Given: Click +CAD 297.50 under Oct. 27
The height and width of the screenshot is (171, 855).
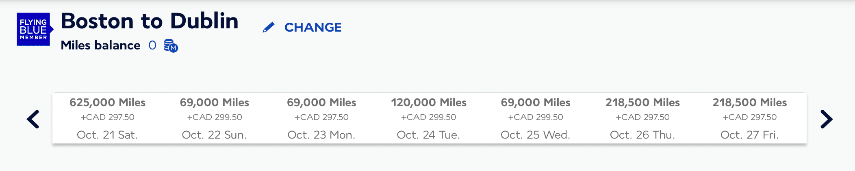Looking at the screenshot, I should point(749,117).
